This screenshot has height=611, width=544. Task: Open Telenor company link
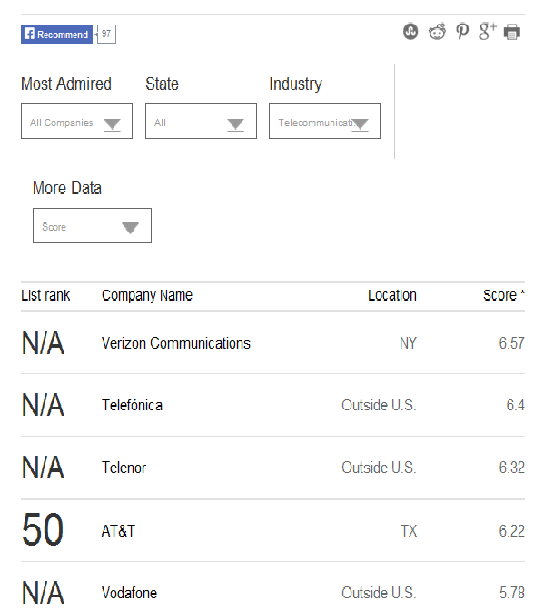click(124, 468)
